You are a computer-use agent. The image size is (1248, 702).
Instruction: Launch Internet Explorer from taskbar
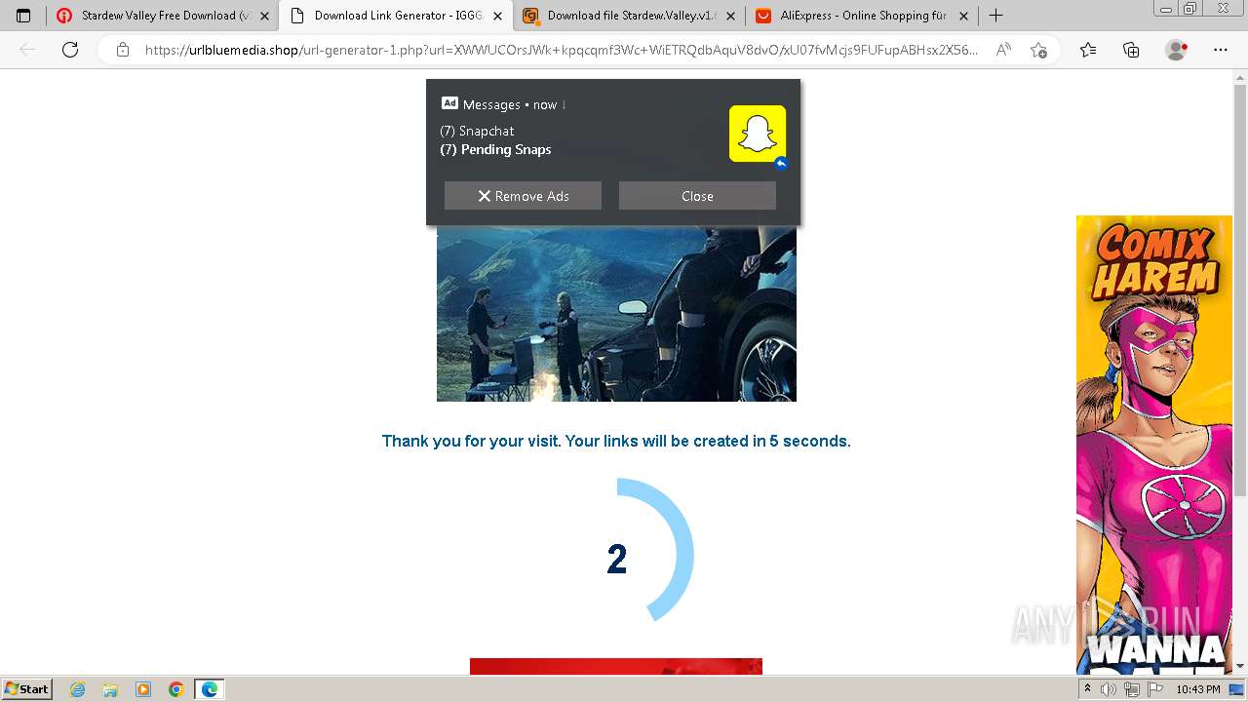pyautogui.click(x=78, y=689)
